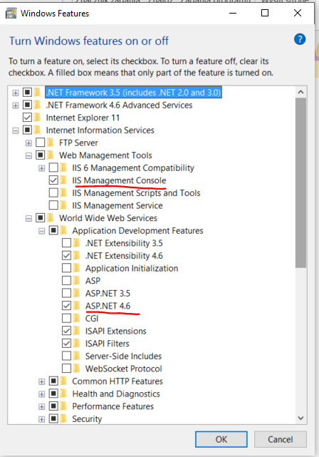Uncheck the ASP.NET 4.6 checkbox
The width and height of the screenshot is (319, 457).
click(66, 305)
